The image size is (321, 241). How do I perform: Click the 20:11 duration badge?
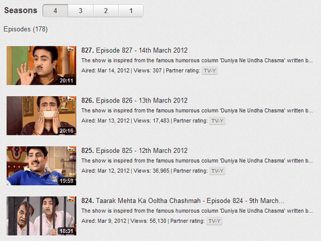pyautogui.click(x=66, y=80)
